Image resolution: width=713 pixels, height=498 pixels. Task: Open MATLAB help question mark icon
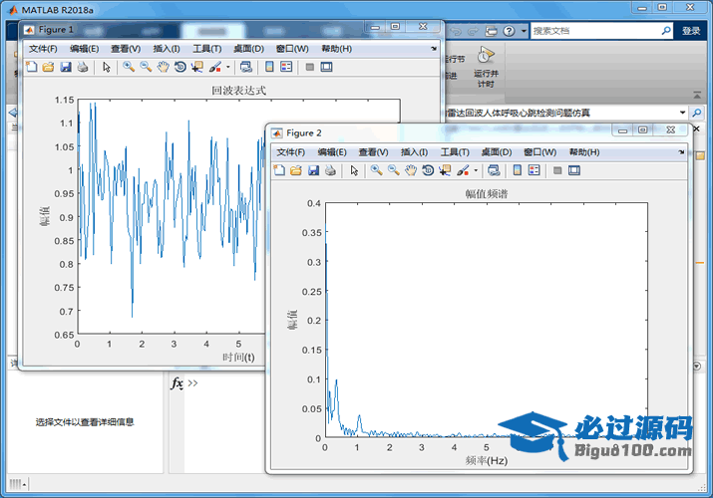[509, 31]
